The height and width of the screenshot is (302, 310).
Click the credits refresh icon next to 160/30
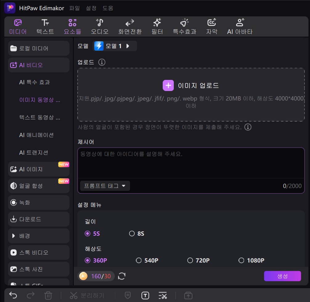(122, 276)
